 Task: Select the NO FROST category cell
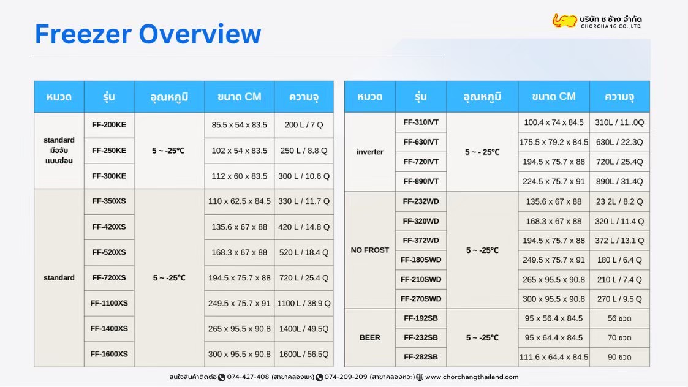click(x=370, y=250)
